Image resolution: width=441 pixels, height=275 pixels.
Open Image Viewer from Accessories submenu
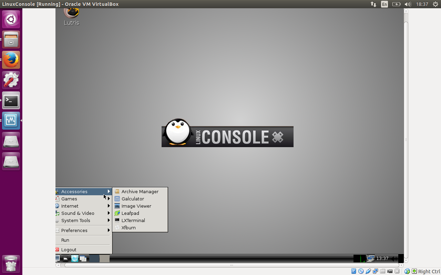click(140, 206)
